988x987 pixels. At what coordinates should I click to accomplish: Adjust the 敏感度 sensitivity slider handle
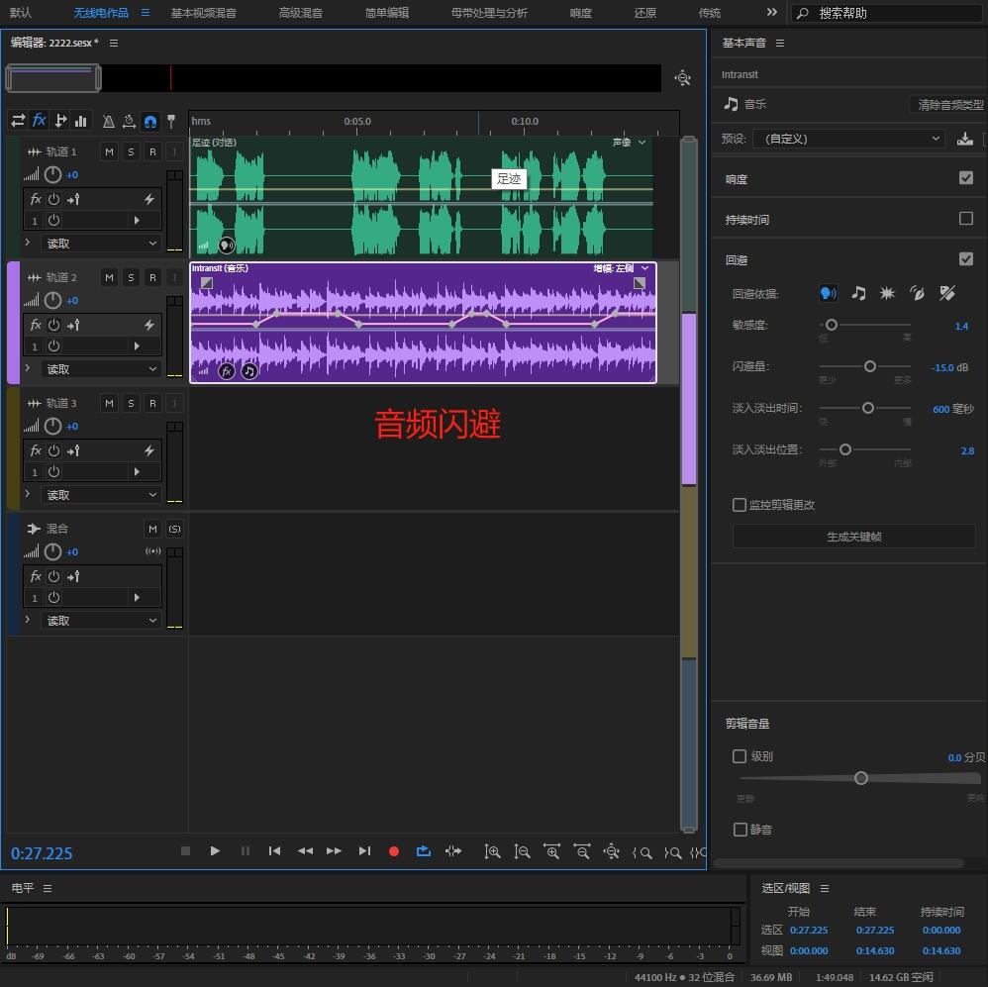(x=832, y=325)
